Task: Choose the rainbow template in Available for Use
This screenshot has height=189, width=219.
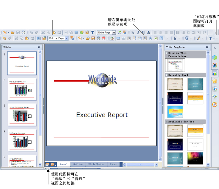Action: point(195,158)
